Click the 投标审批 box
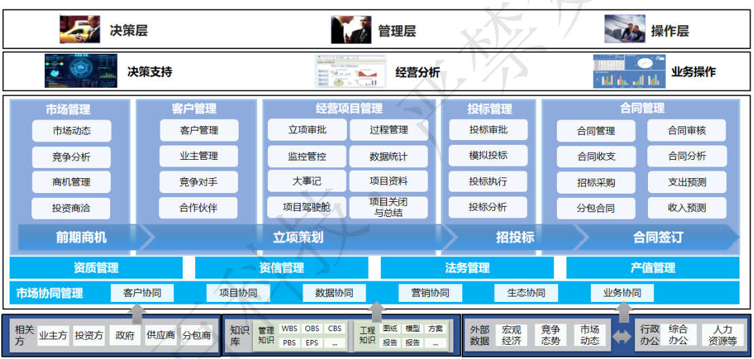The width and height of the screenshot is (754, 359). 488,130
